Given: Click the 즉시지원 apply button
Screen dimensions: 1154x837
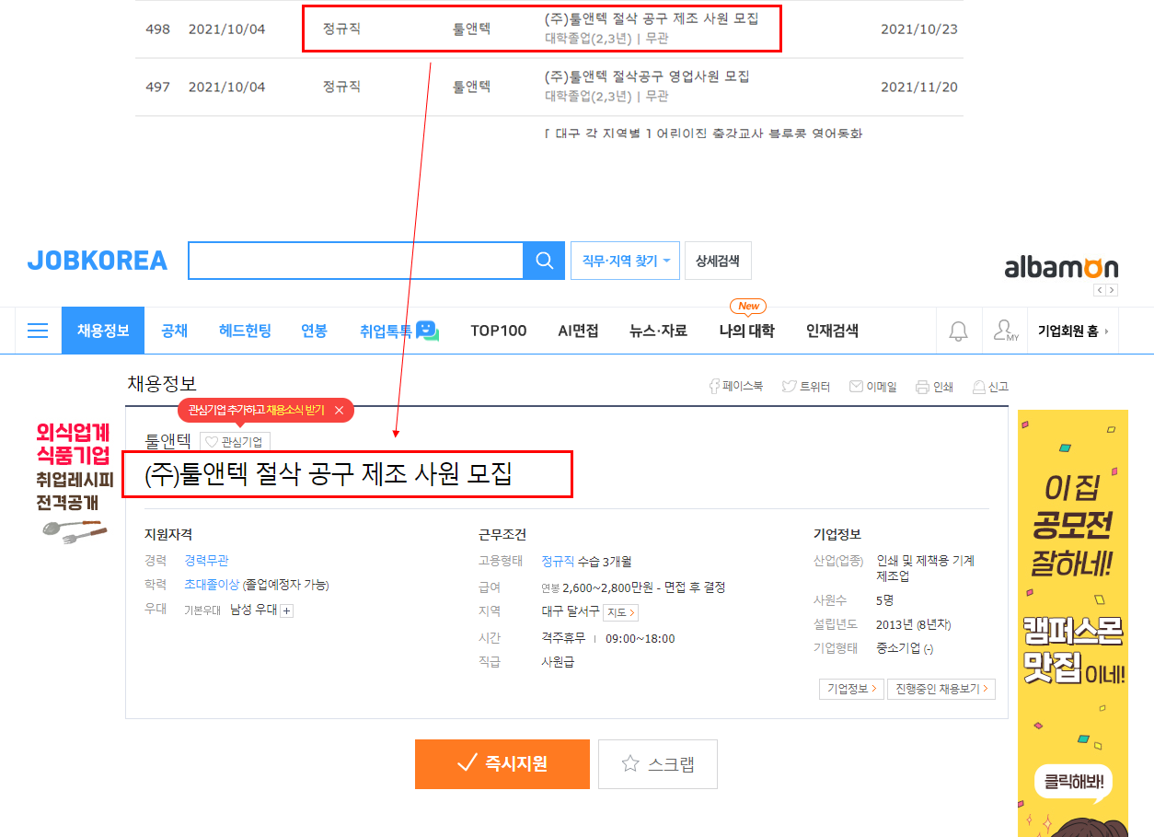Looking at the screenshot, I should coord(502,763).
